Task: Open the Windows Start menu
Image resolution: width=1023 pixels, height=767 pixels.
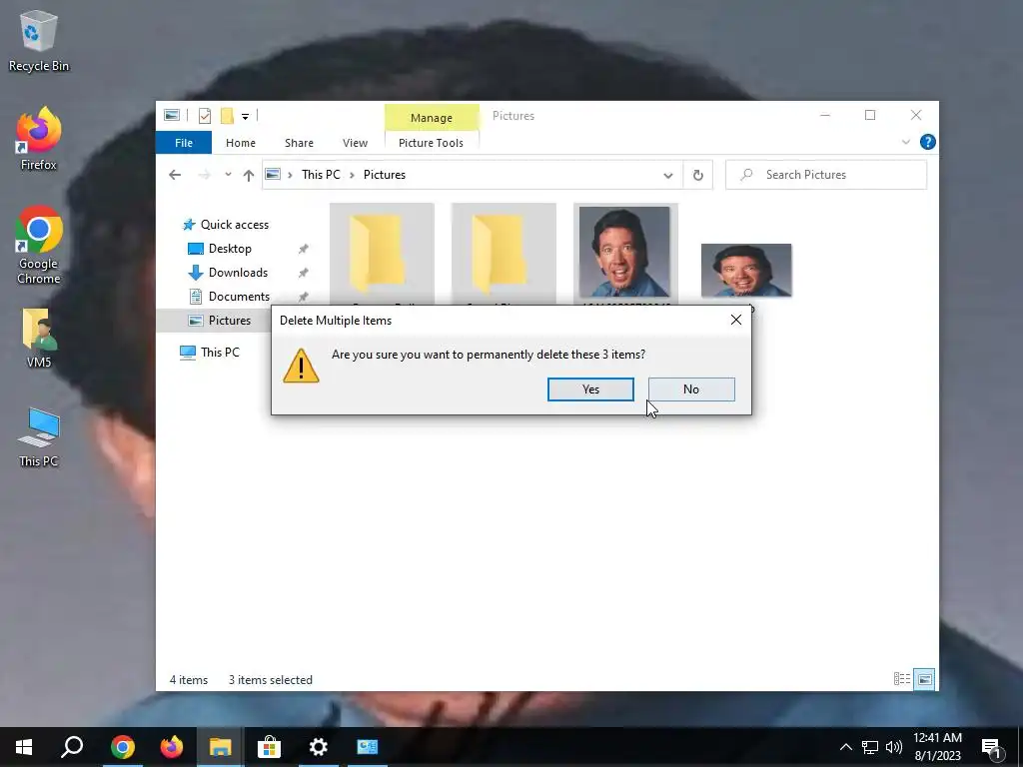Action: pos(24,747)
